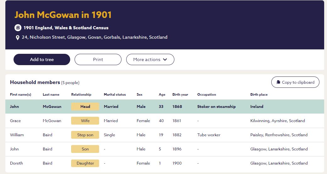Expand the More actions dropdown
This screenshot has height=174, width=327.
(x=150, y=59)
